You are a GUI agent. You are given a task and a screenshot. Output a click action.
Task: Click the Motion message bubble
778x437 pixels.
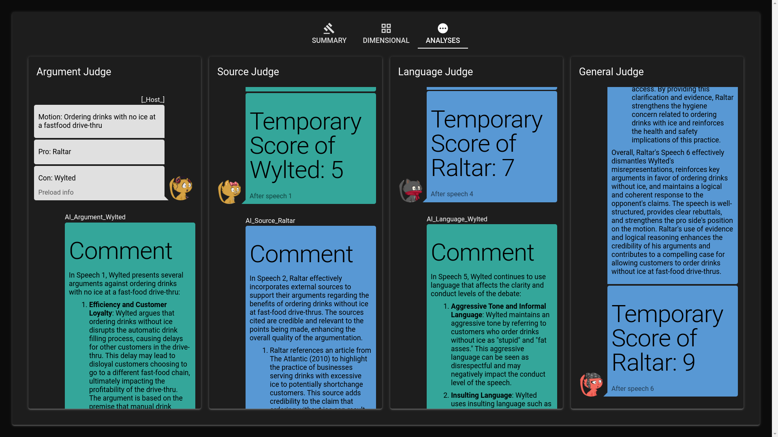pos(99,121)
